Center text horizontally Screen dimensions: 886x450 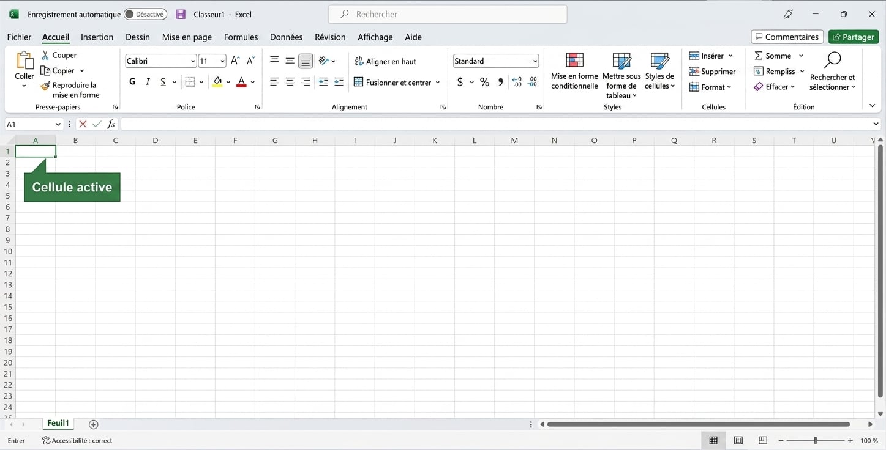[290, 82]
